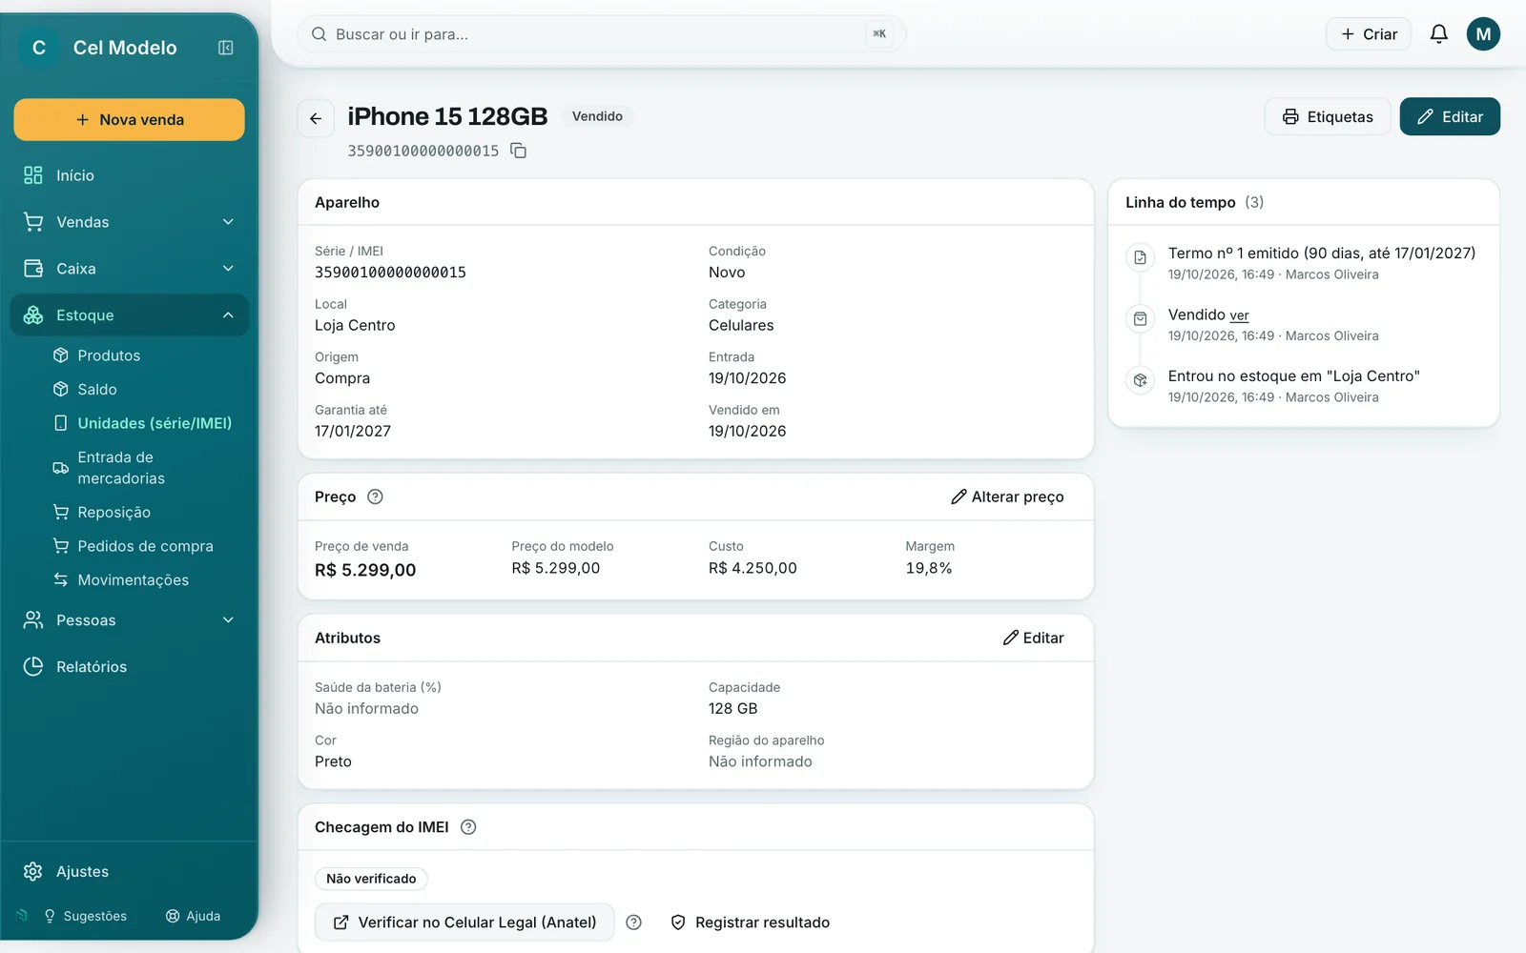1526x953 pixels.
Task: Click the C logo of Cel Modelo
Action: click(x=39, y=48)
